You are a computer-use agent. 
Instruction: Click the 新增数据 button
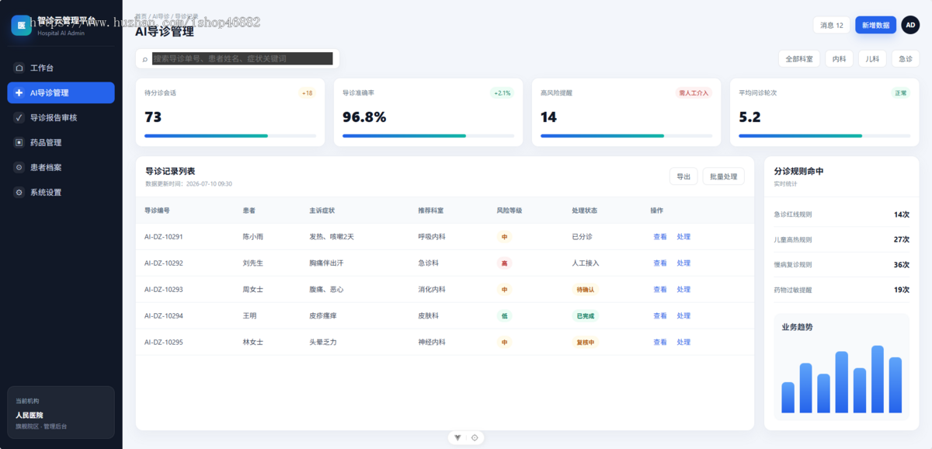coord(875,25)
